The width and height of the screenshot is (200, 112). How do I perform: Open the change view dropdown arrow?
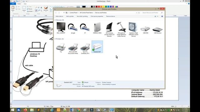[x=158, y=16]
